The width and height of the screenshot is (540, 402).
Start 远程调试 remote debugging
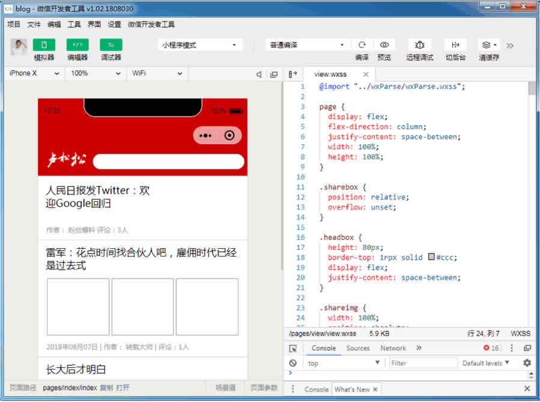point(419,45)
